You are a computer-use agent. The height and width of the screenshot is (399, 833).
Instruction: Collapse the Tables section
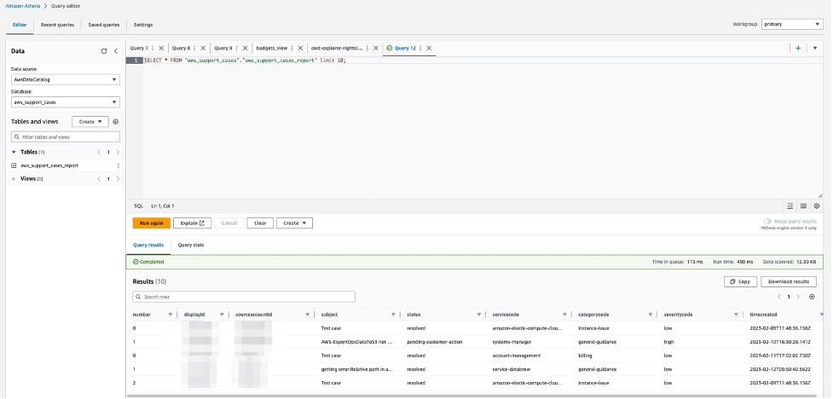pyautogui.click(x=14, y=153)
